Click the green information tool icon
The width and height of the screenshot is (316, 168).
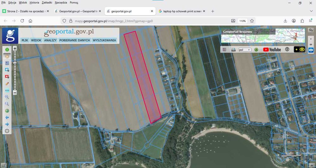[x=7, y=49]
